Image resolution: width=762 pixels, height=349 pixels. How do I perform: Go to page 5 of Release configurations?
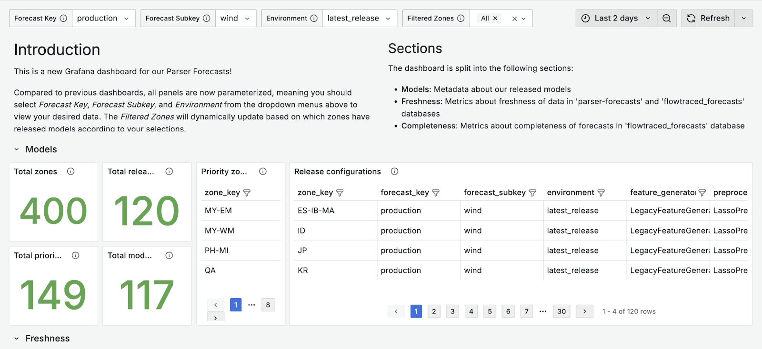pyautogui.click(x=490, y=311)
